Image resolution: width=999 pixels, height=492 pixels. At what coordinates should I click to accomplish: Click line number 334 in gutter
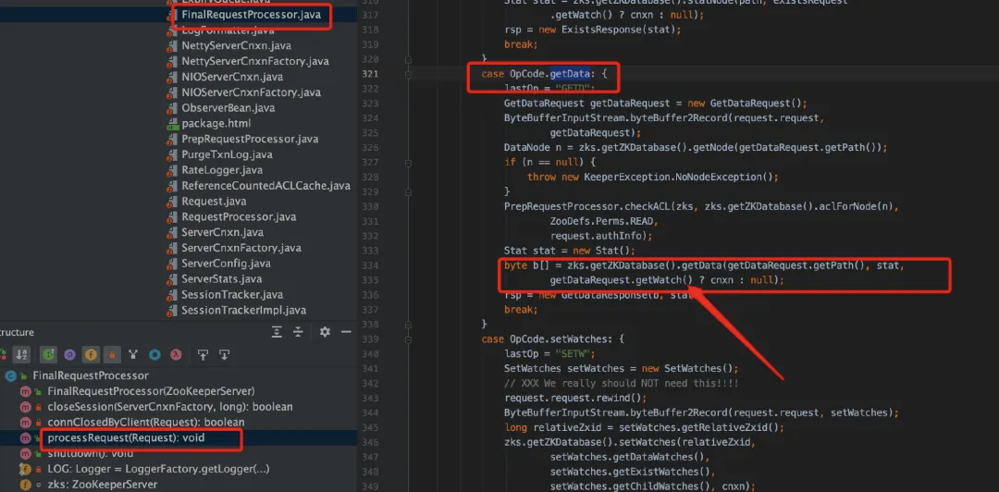371,265
